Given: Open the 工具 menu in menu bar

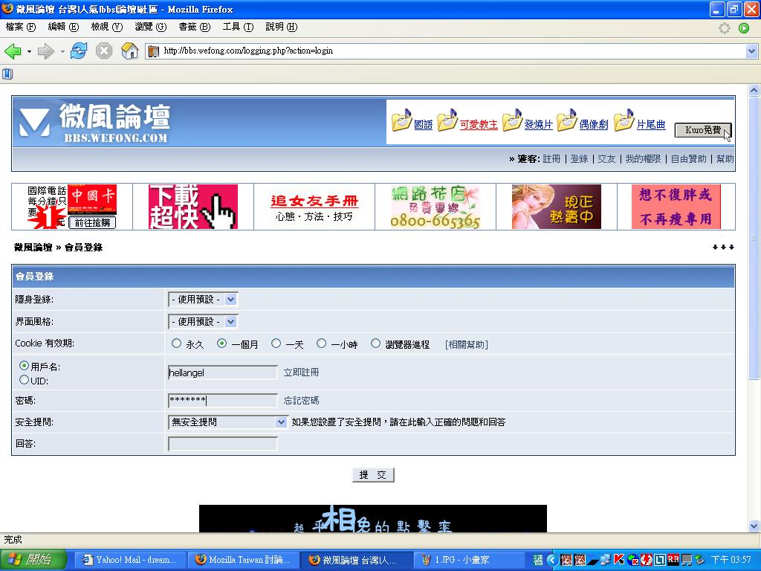Looking at the screenshot, I should [237, 27].
